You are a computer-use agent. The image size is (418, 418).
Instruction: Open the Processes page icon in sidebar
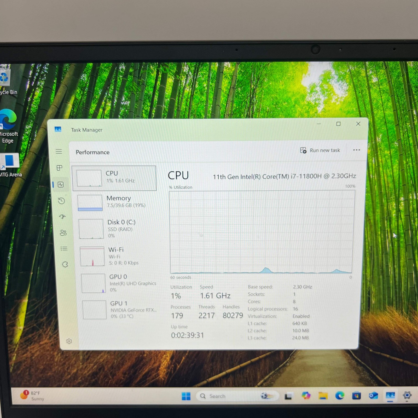[x=60, y=168]
